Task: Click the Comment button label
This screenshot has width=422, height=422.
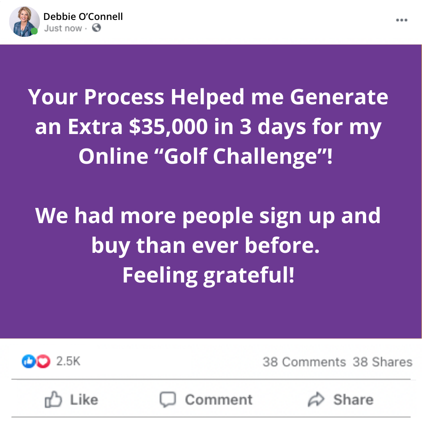Action: (218, 400)
